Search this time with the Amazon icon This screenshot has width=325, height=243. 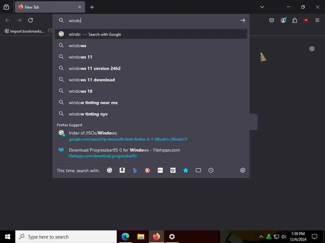click(122, 170)
